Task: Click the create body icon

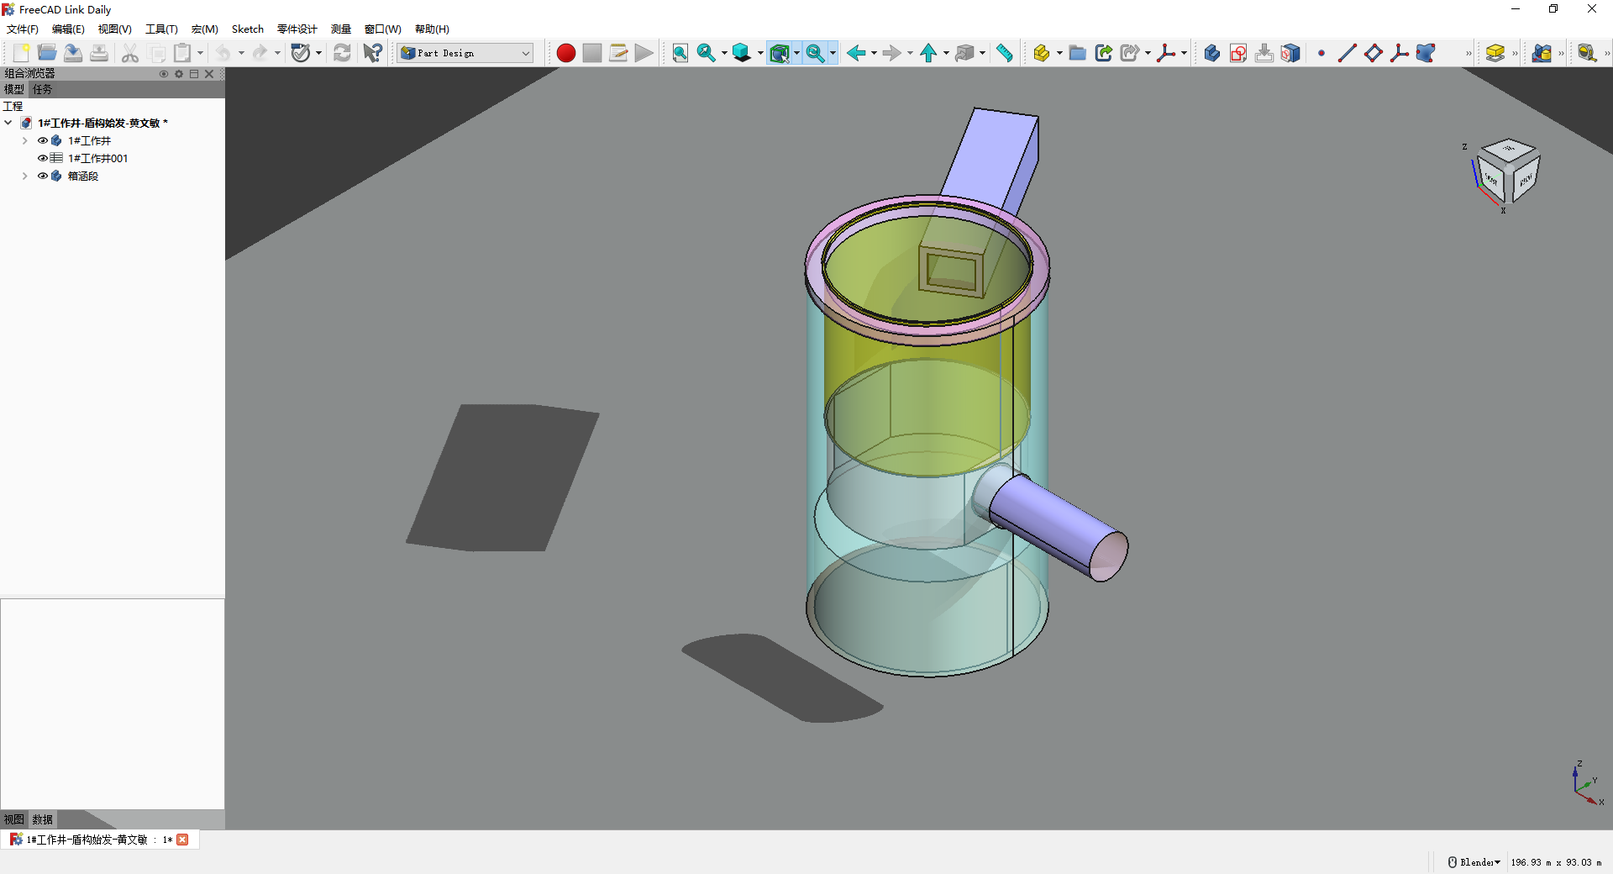Action: [x=1211, y=53]
